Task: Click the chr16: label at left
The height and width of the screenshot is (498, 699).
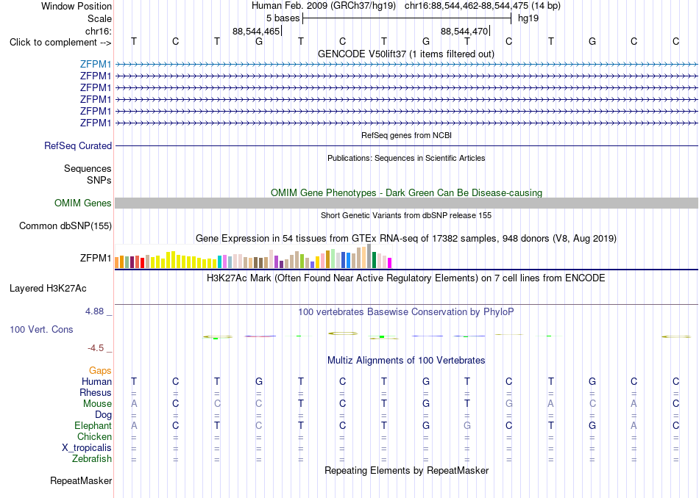Action: (98, 31)
